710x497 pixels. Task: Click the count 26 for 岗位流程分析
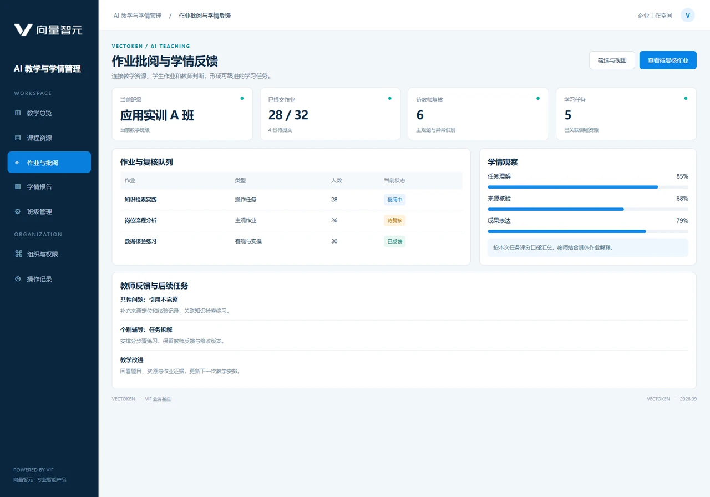point(334,220)
